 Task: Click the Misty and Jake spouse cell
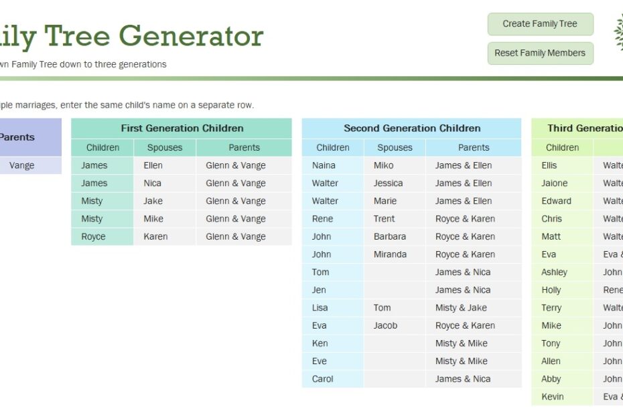164,200
